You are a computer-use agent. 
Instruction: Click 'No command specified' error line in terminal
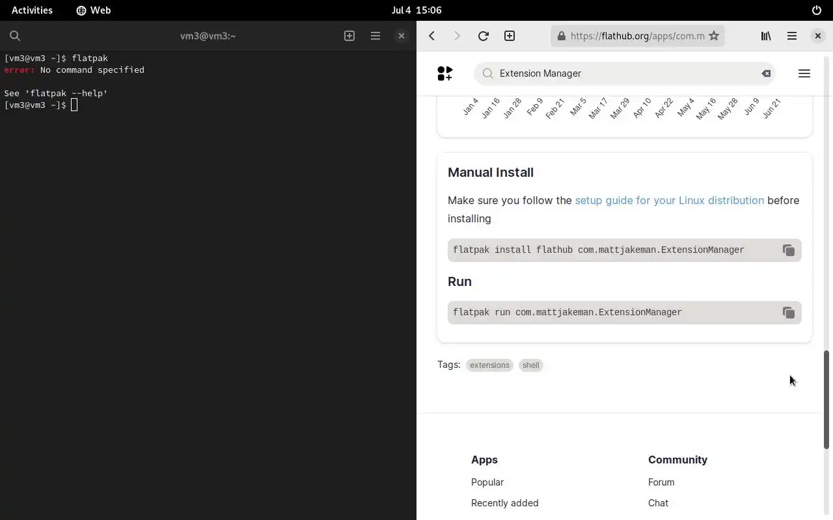[x=74, y=70]
